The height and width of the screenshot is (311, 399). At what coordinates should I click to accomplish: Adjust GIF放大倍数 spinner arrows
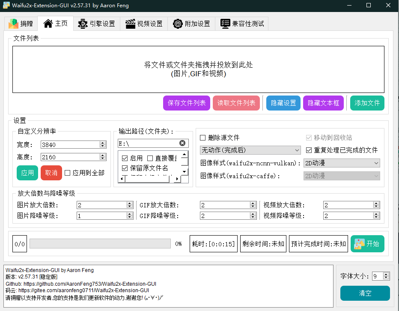coord(253,205)
